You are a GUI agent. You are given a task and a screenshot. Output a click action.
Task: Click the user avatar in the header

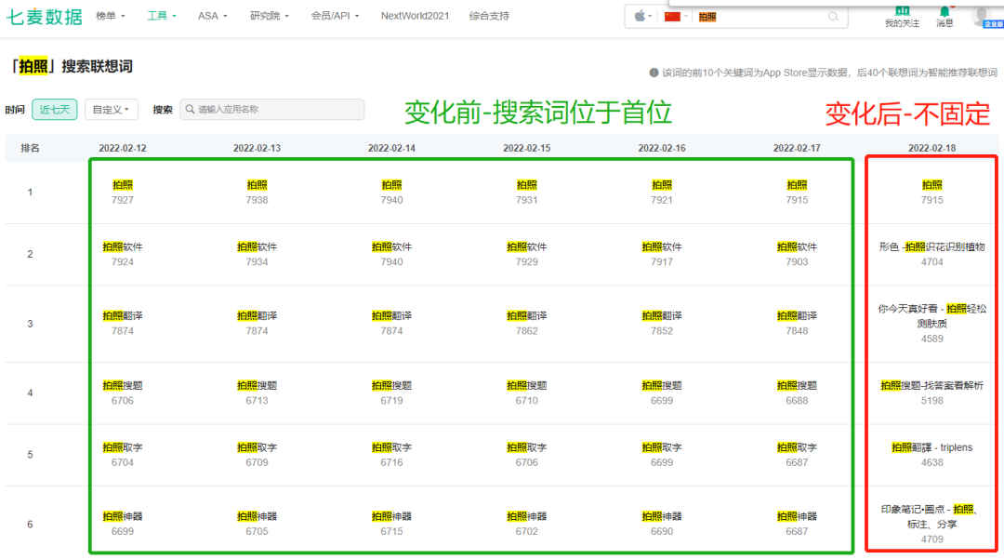981,16
